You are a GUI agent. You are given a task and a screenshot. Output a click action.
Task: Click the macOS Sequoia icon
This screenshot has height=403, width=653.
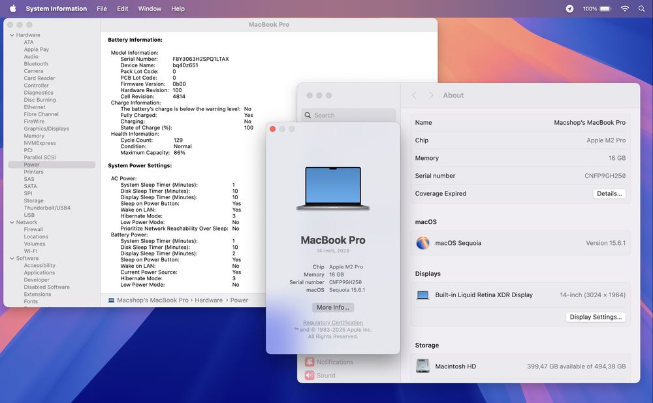tap(422, 243)
